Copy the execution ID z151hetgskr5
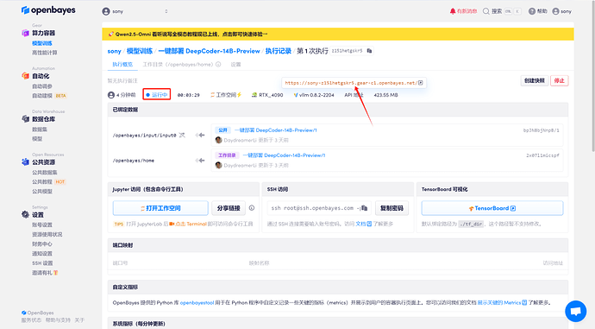This screenshot has width=595, height=329. tap(369, 51)
